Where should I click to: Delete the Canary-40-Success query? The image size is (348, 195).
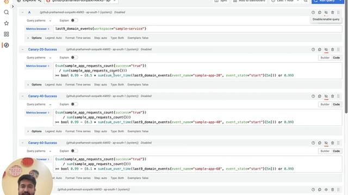(332, 96)
